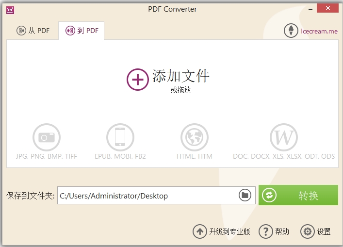Viewport: 343px width, 247px height.
Task: Click the upgrade arrow icon
Action: pyautogui.click(x=199, y=231)
